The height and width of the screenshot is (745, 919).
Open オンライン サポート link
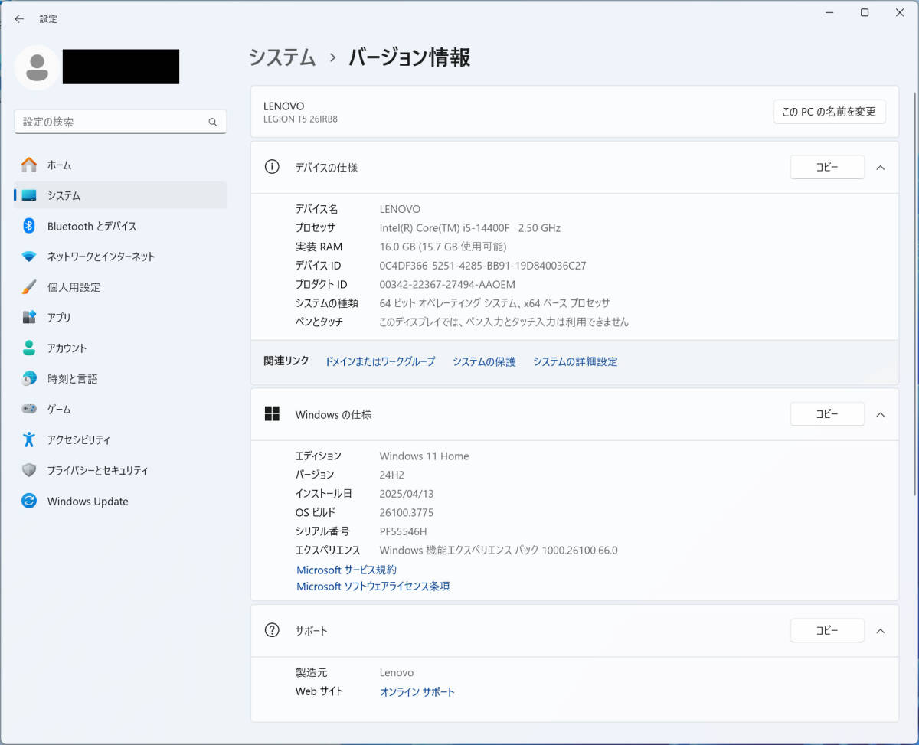[417, 691]
